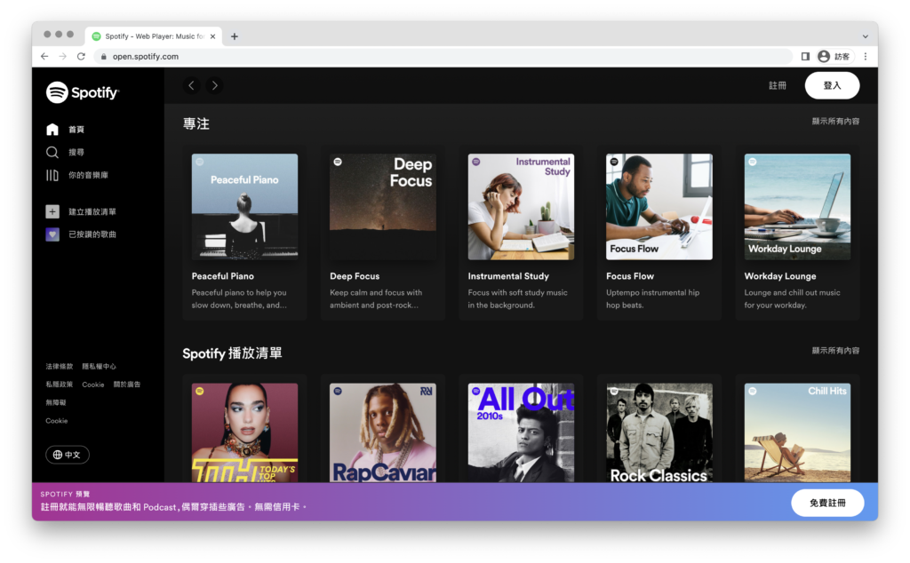The width and height of the screenshot is (910, 563).
Task: Open the 關於廣告 footer link
Action: pos(126,385)
